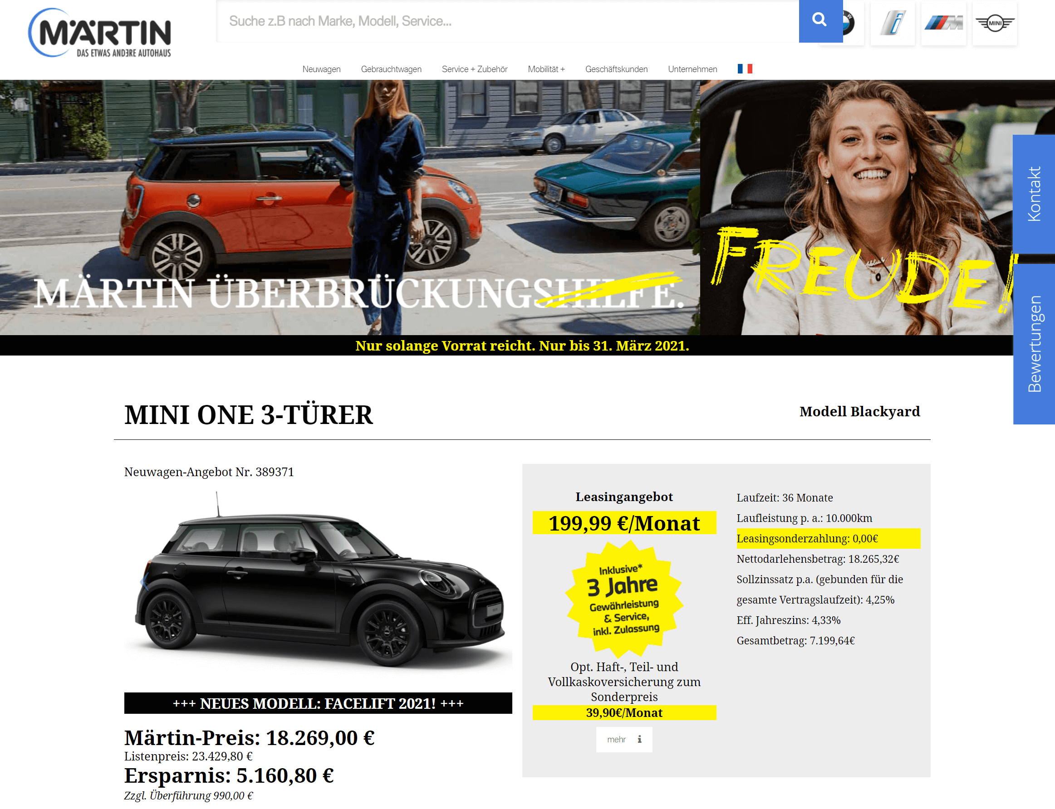Click the Leasingangebot heading

(624, 497)
